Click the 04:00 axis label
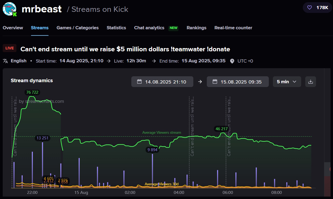 [179, 193]
